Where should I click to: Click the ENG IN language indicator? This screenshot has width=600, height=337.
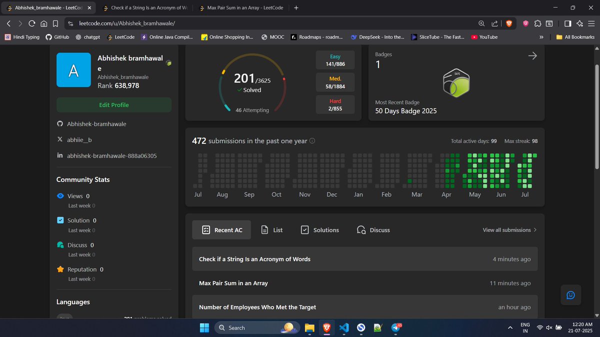click(525, 328)
